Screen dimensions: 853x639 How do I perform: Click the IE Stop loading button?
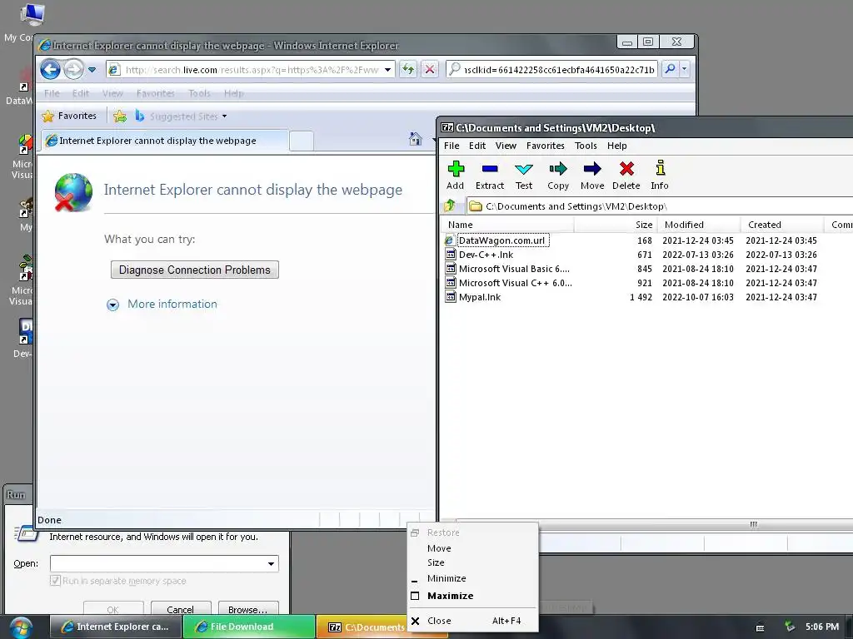coord(430,70)
